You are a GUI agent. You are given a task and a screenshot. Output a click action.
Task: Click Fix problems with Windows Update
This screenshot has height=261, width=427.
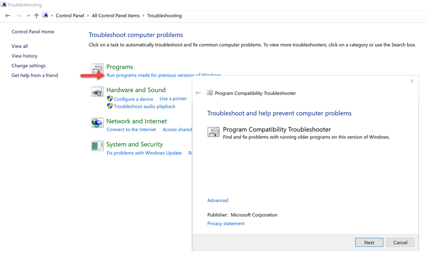(144, 153)
